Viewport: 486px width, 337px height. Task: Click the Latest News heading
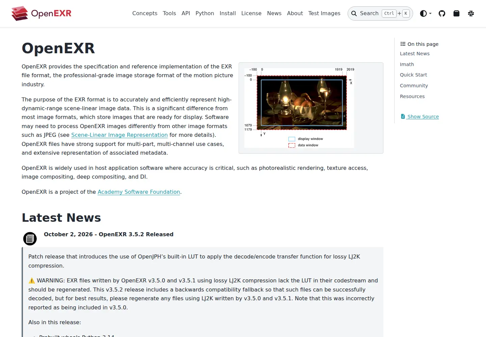(61, 218)
